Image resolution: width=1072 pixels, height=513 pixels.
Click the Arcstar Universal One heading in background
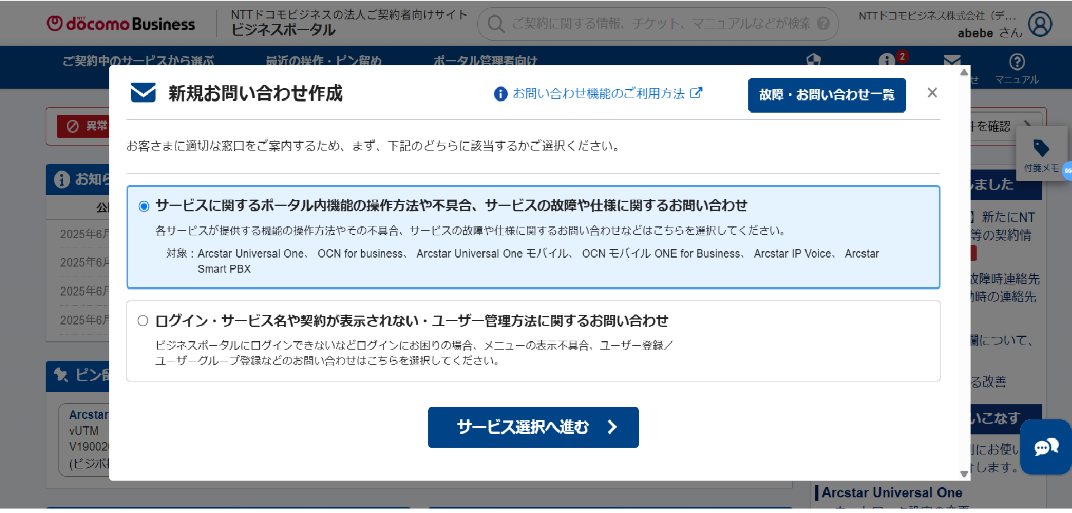click(892, 493)
